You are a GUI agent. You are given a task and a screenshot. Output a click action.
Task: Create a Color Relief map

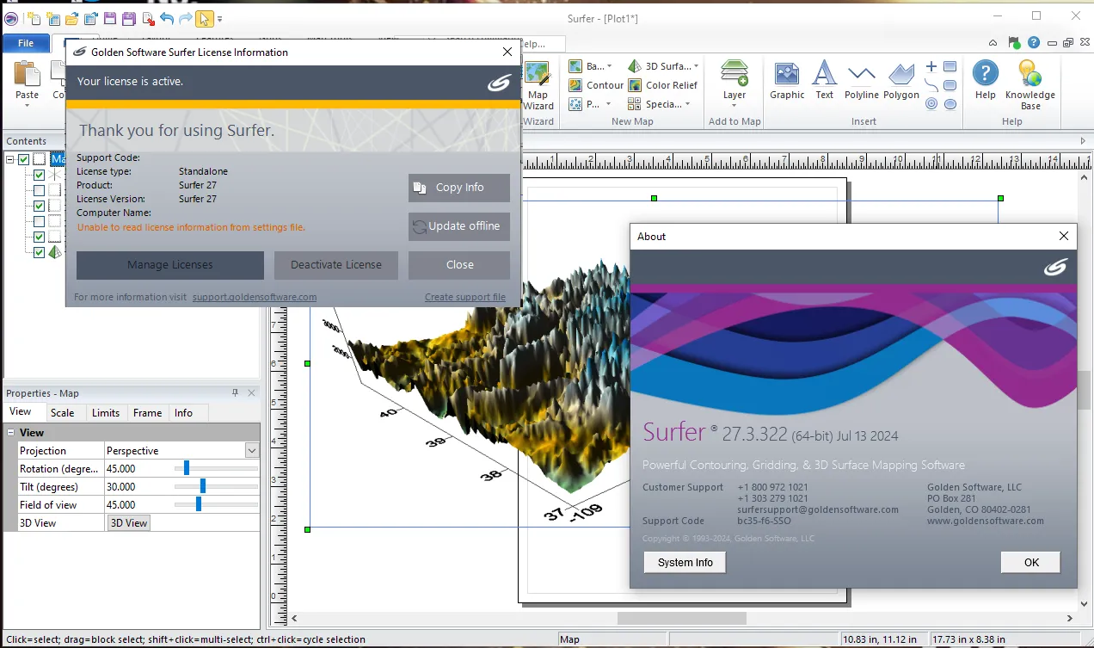662,85
